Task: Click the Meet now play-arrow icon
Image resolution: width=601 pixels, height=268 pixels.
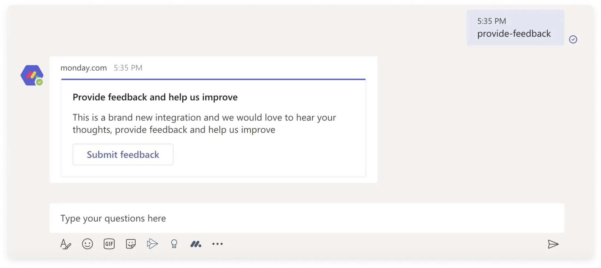Action: point(152,244)
